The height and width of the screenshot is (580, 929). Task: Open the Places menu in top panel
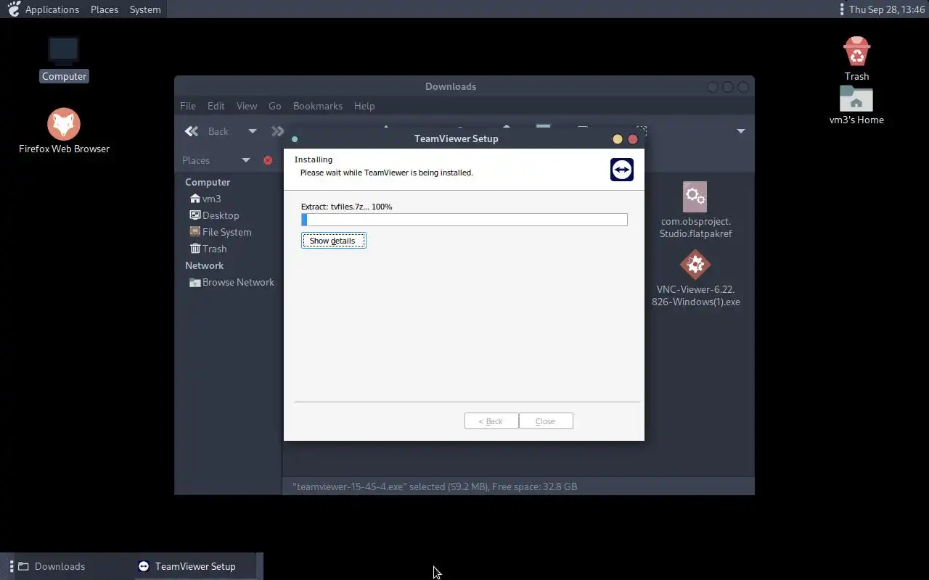[105, 9]
